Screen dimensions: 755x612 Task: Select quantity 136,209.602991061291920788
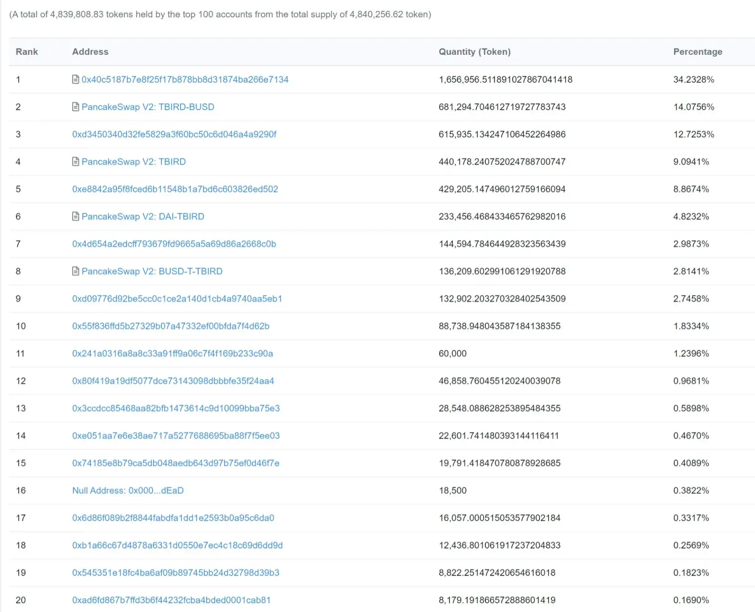click(502, 271)
